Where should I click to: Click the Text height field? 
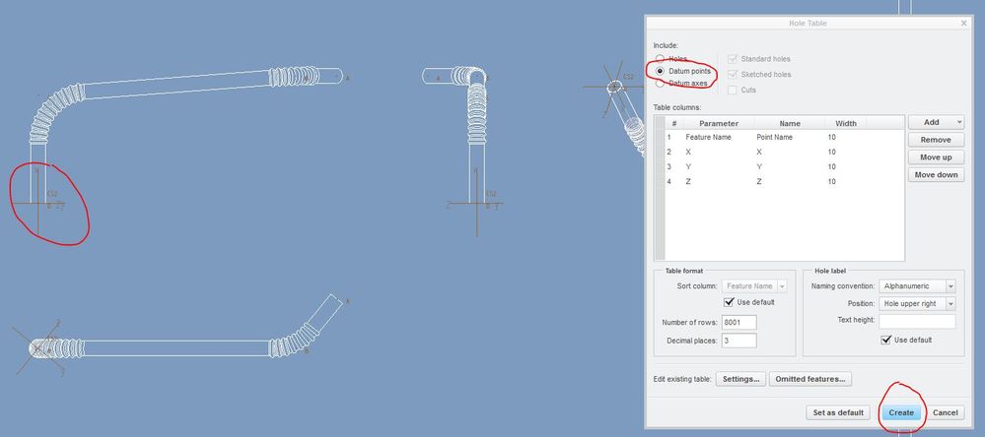click(917, 322)
